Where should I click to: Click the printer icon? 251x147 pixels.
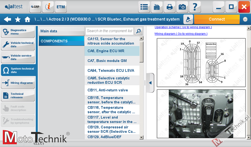point(170,7)
